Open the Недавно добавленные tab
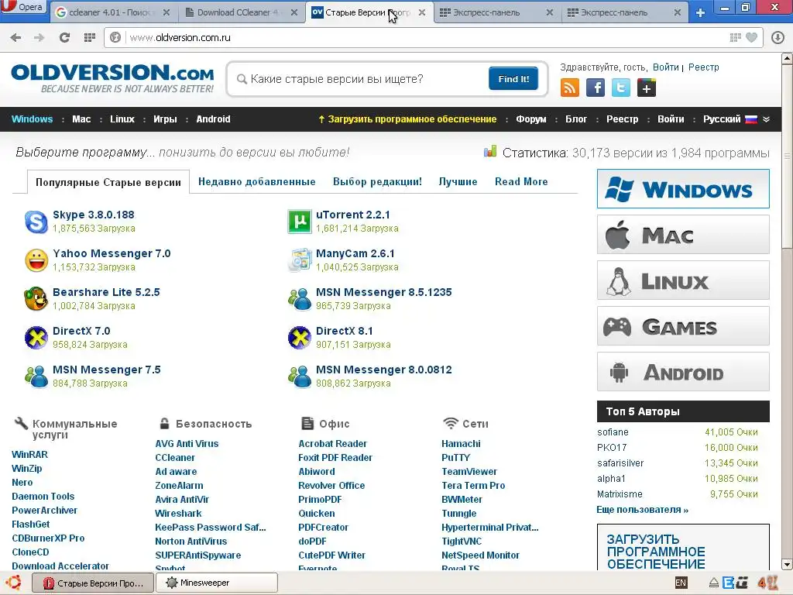 click(x=257, y=181)
